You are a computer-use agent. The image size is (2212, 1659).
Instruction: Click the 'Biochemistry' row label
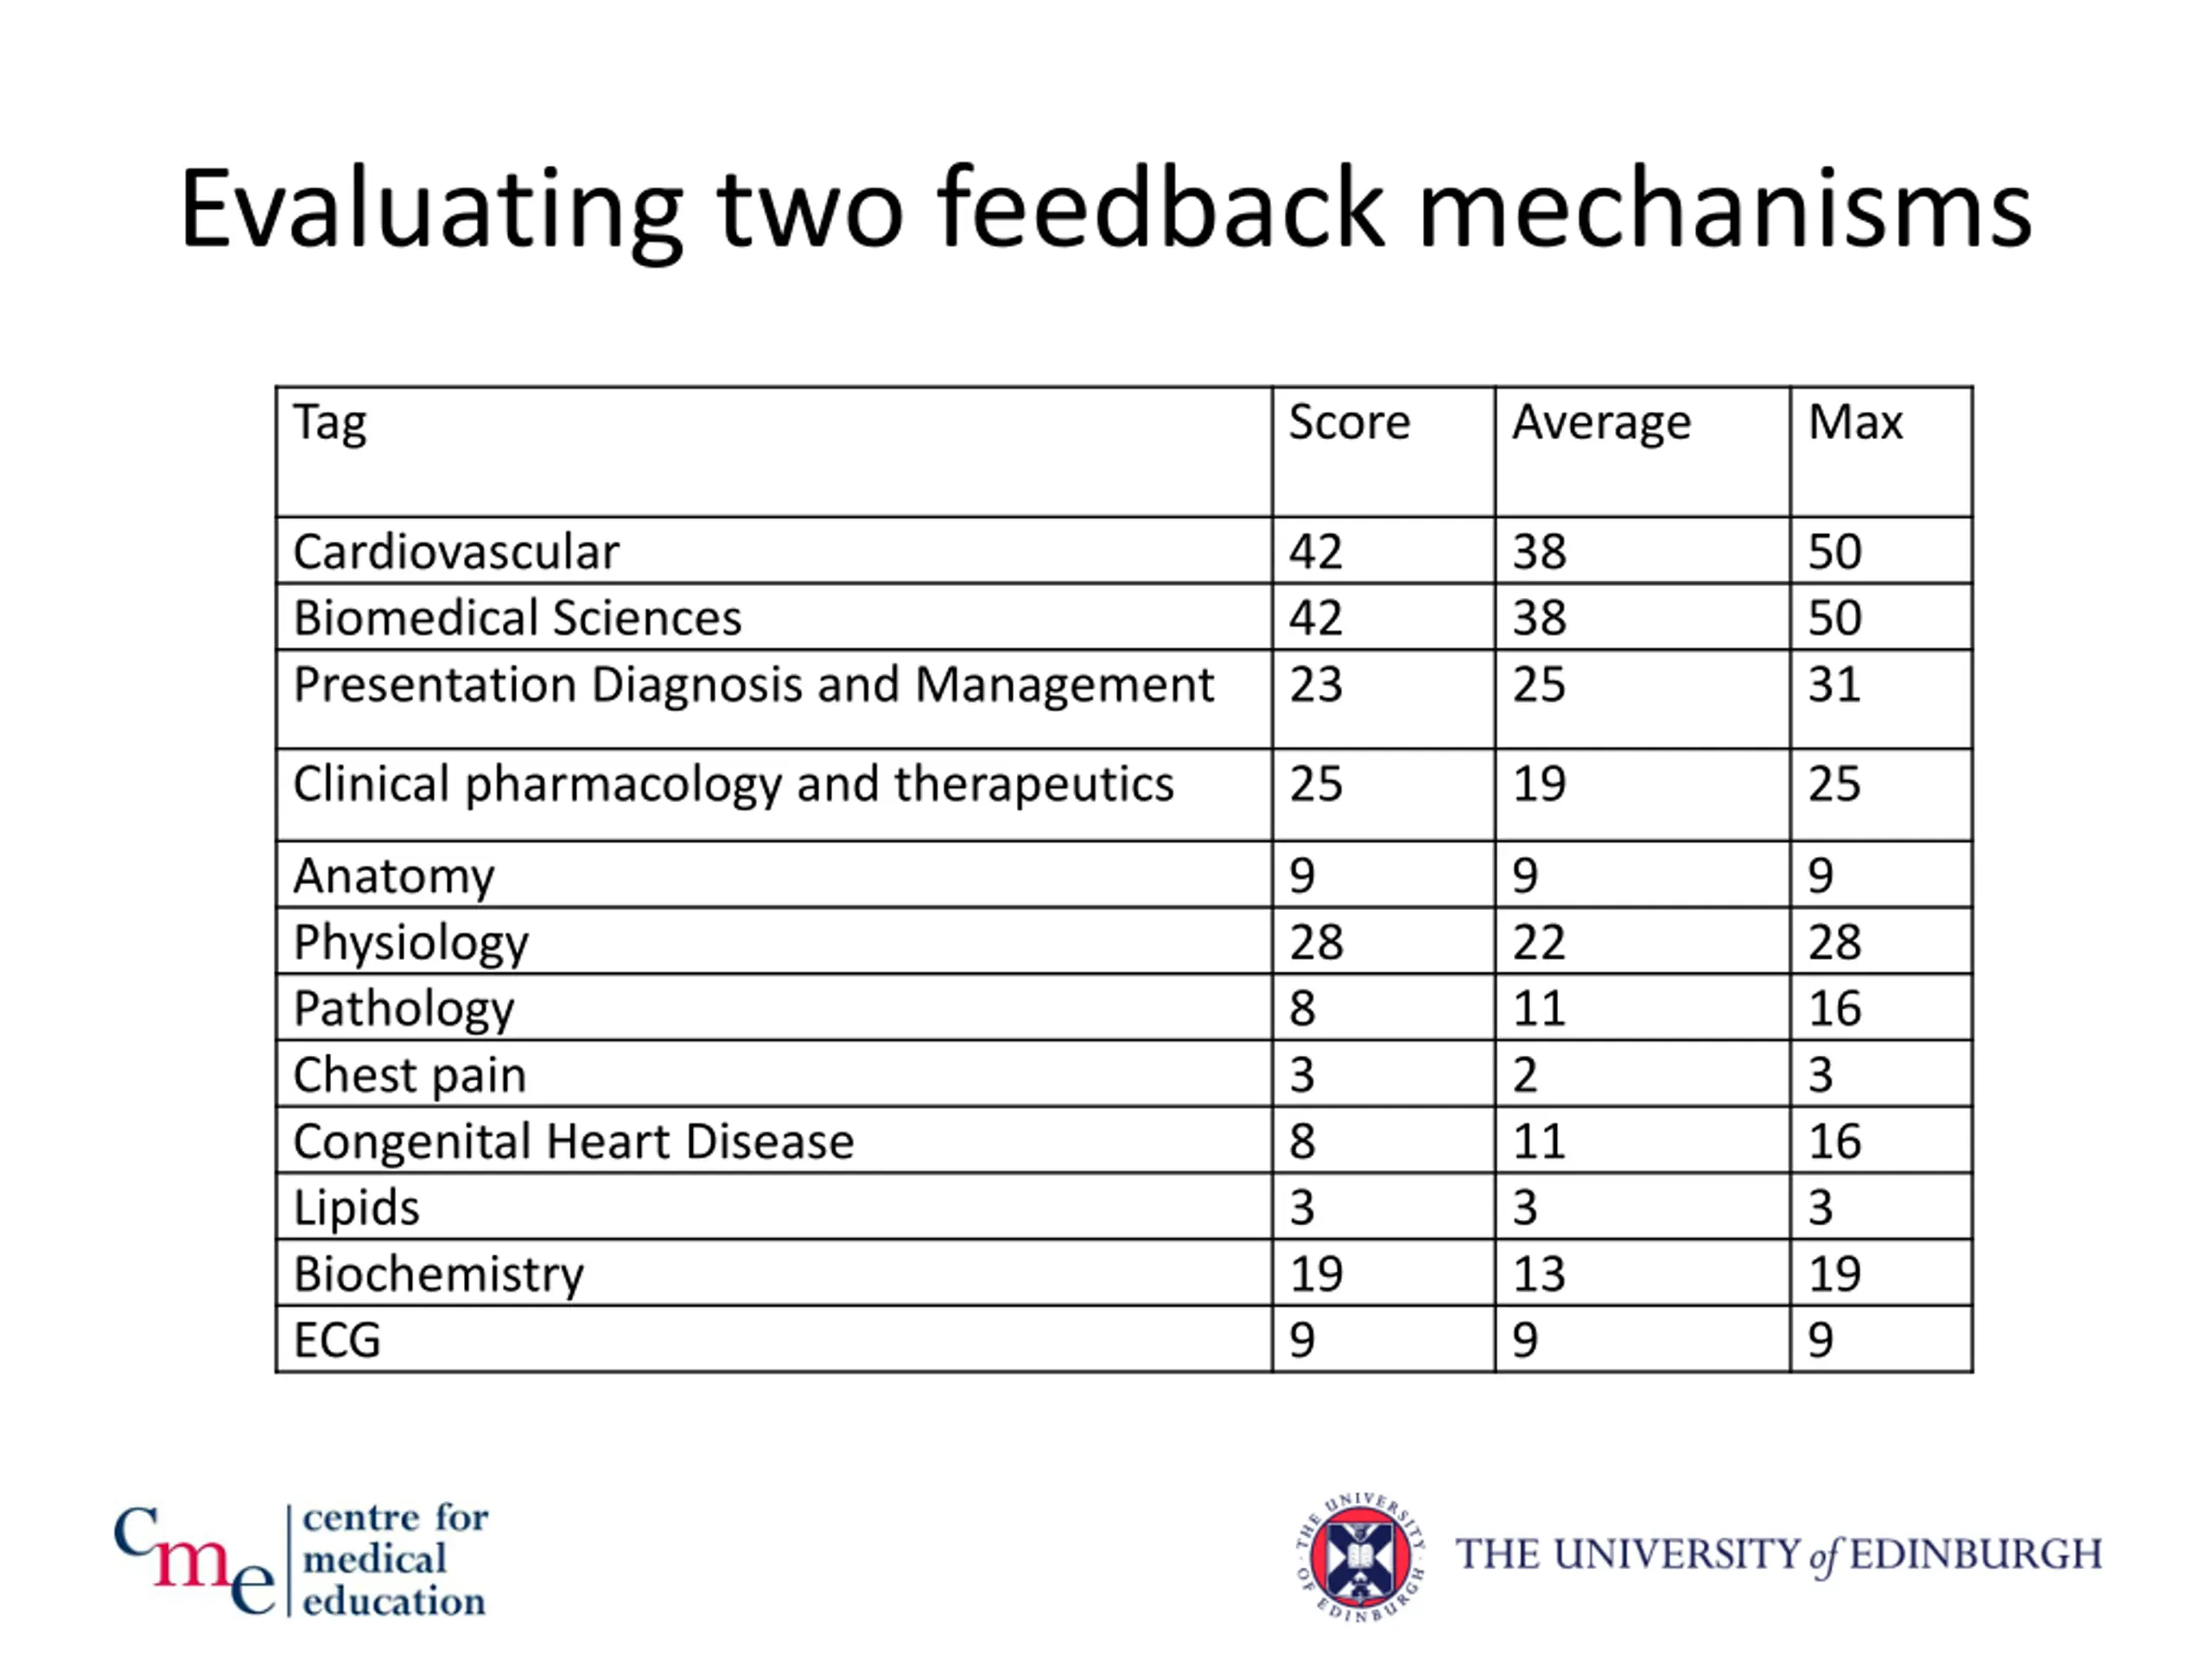438,1275
